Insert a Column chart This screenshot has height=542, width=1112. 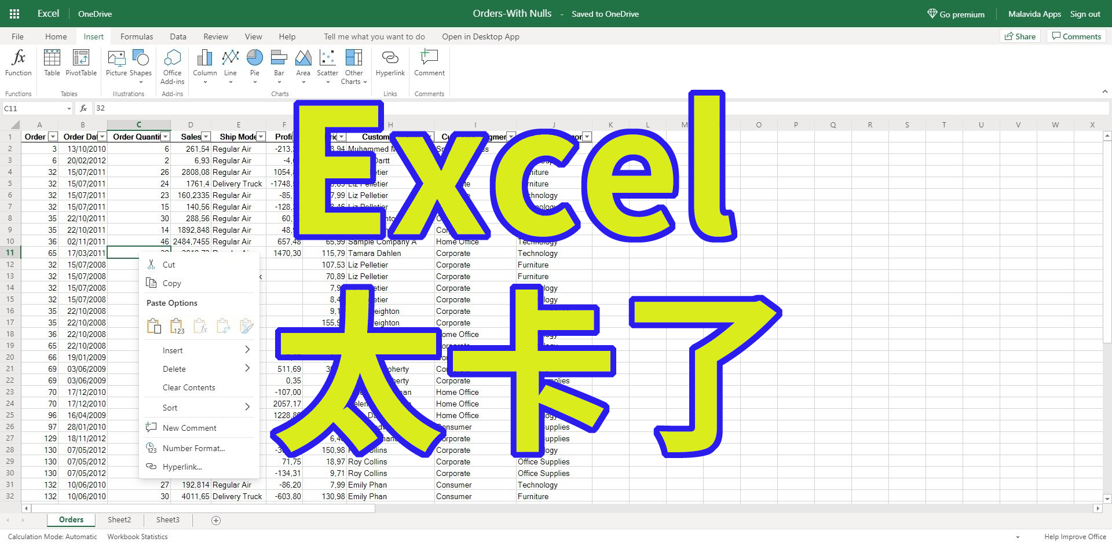click(x=205, y=66)
